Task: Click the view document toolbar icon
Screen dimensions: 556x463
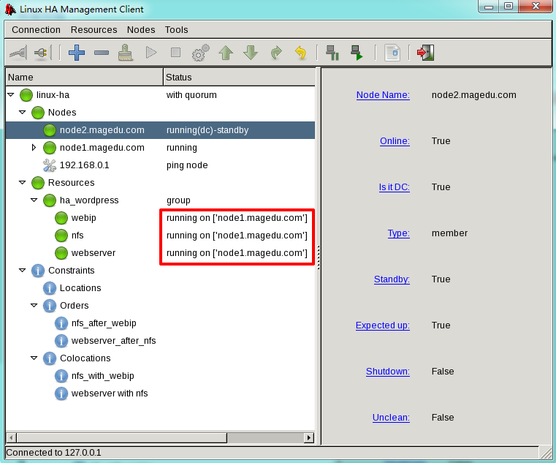Action: click(392, 53)
